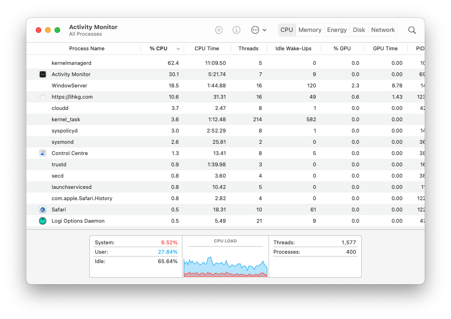Click the 2.3 % GPU value for WindowServer
Image resolution: width=451 pixels, height=319 pixels.
pos(356,86)
